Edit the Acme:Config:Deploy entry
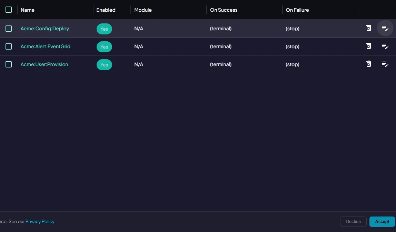Image resolution: width=396 pixels, height=232 pixels. [385, 28]
